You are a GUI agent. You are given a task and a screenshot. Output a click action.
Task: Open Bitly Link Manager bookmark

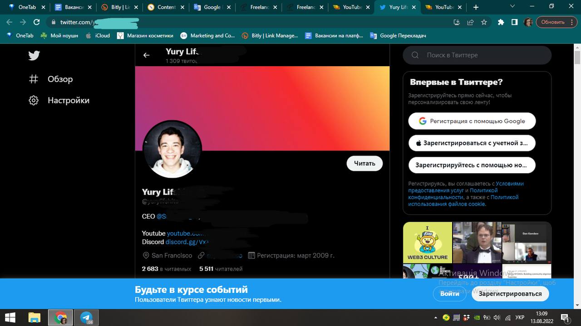(x=270, y=35)
